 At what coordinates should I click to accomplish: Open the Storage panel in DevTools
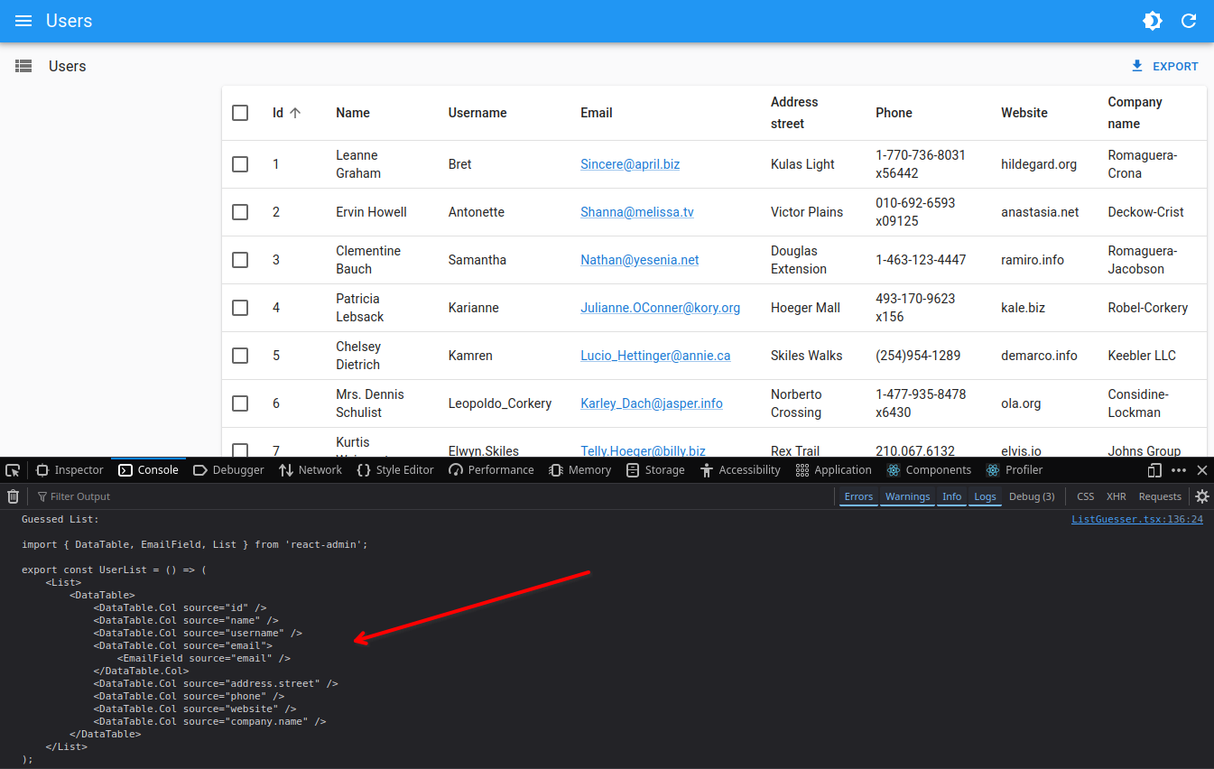655,469
